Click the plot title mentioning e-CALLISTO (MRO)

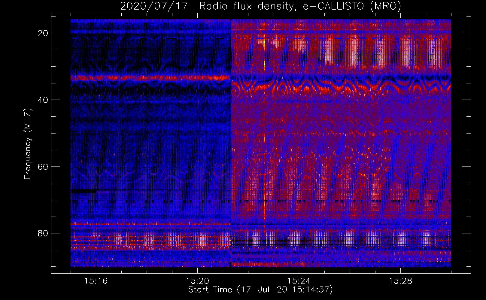[x=261, y=6]
